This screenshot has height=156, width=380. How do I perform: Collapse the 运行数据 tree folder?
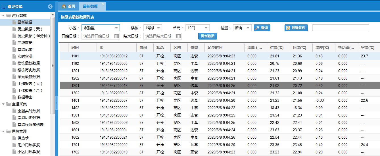3,15
